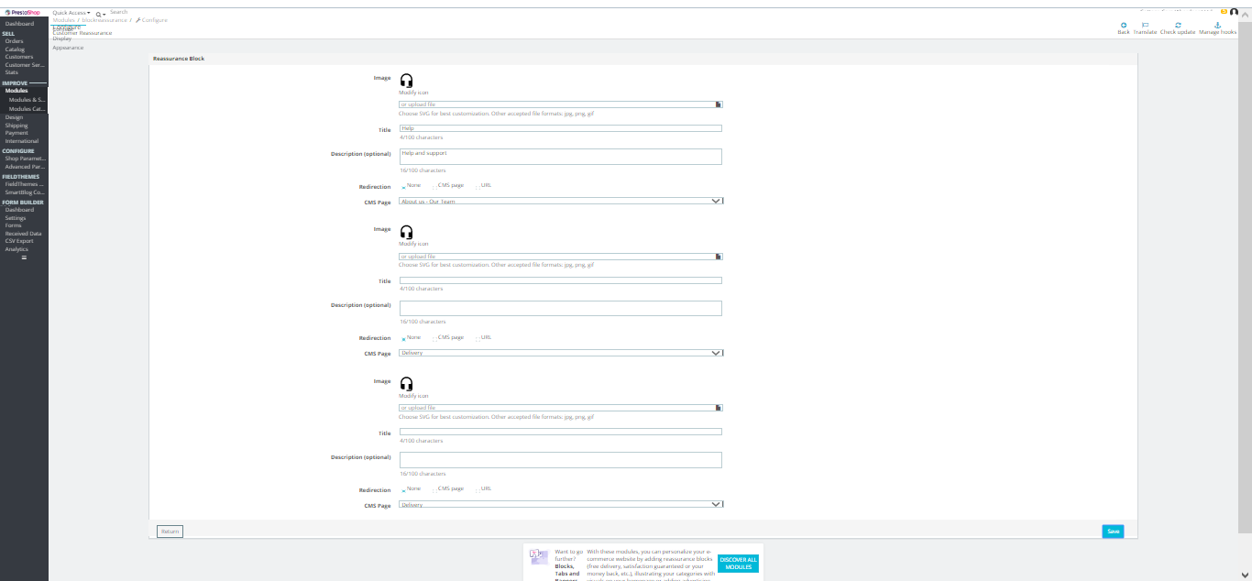Click the Modify icon link in first block

click(413, 93)
